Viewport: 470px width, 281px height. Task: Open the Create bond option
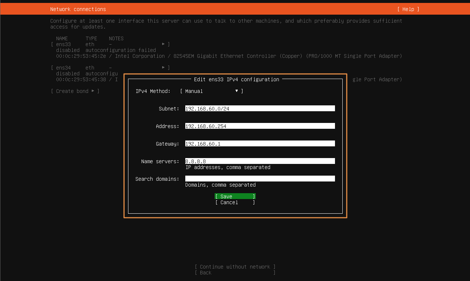(75, 91)
